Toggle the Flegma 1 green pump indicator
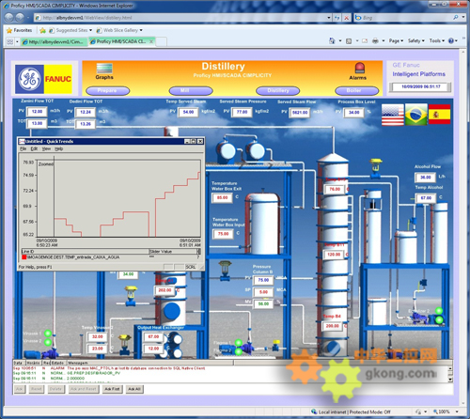 click(239, 343)
